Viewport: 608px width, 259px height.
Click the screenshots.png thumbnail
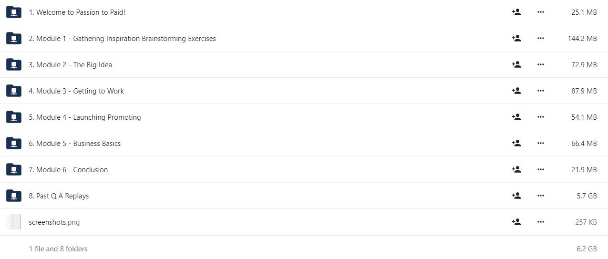point(14,222)
